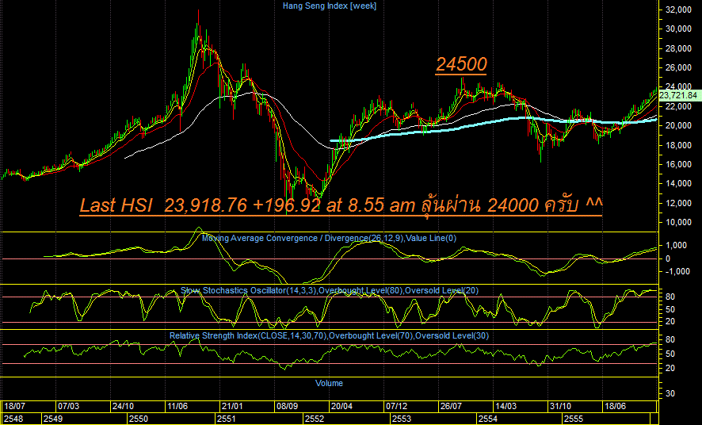Click the "50" level on RSI axis

tap(670, 354)
